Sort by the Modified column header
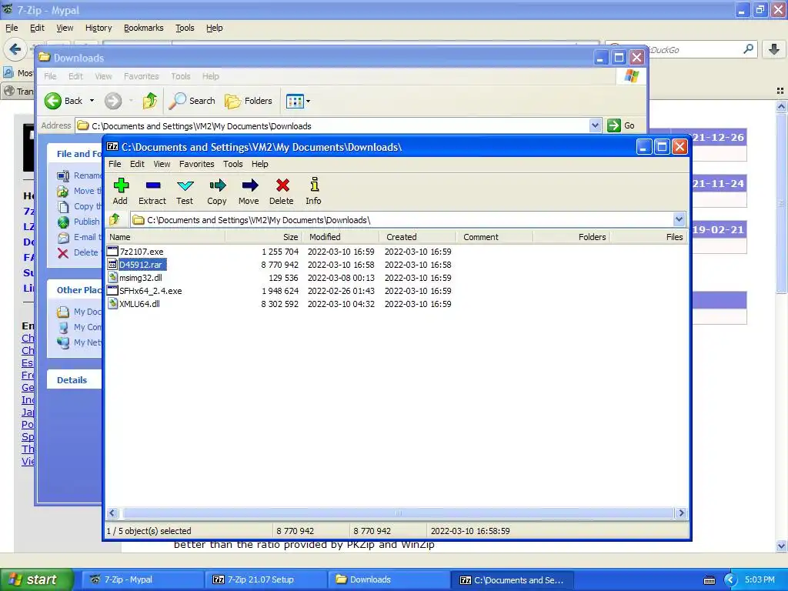788x591 pixels. click(x=341, y=237)
